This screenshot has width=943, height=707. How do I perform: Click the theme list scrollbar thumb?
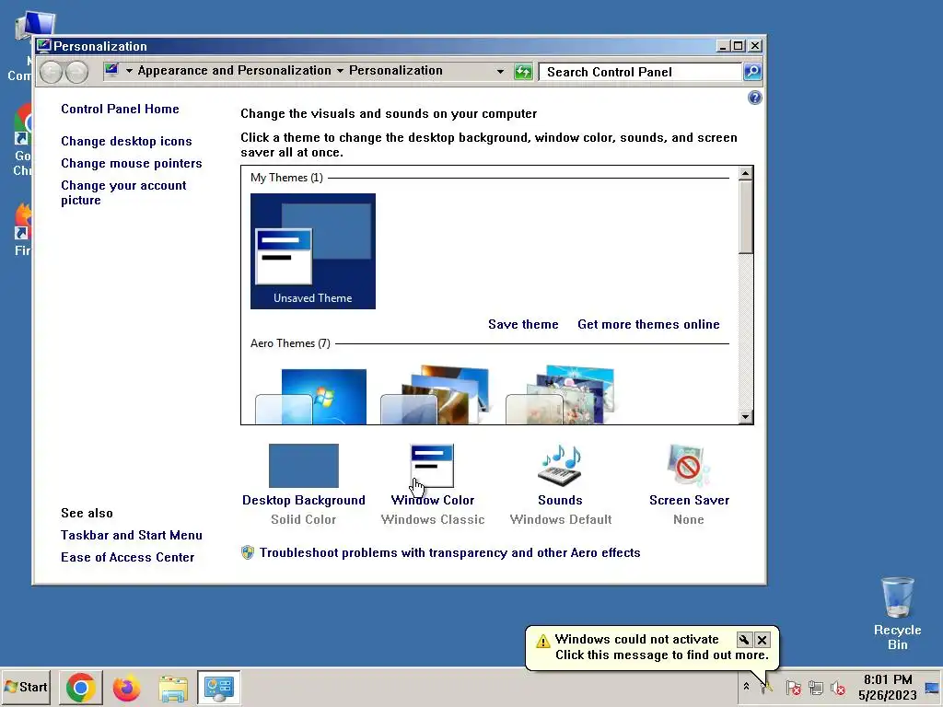tap(746, 217)
